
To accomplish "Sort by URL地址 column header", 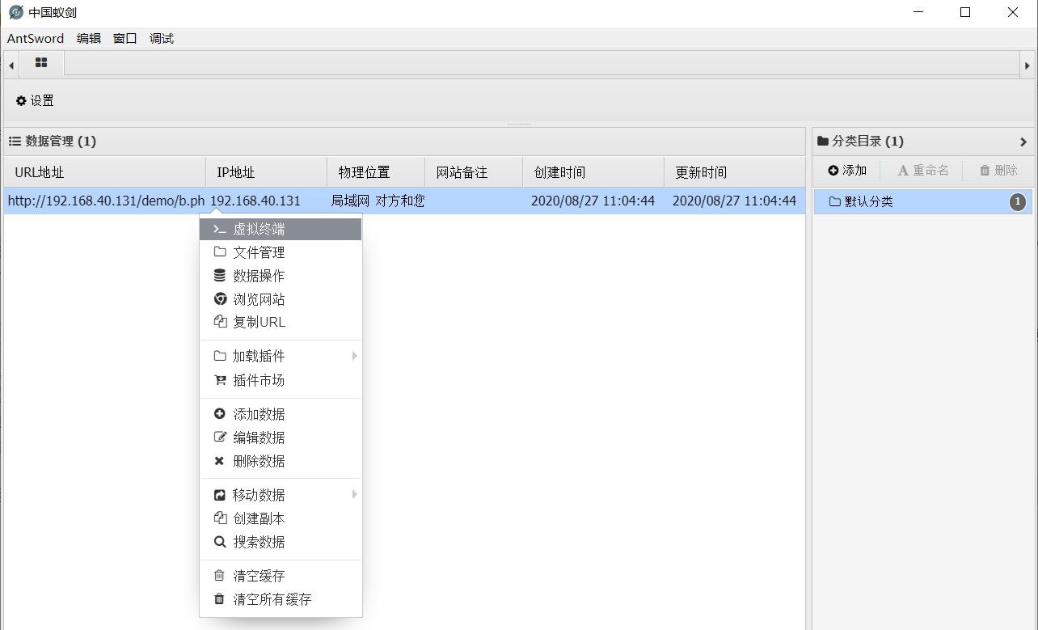I will pyautogui.click(x=105, y=172).
